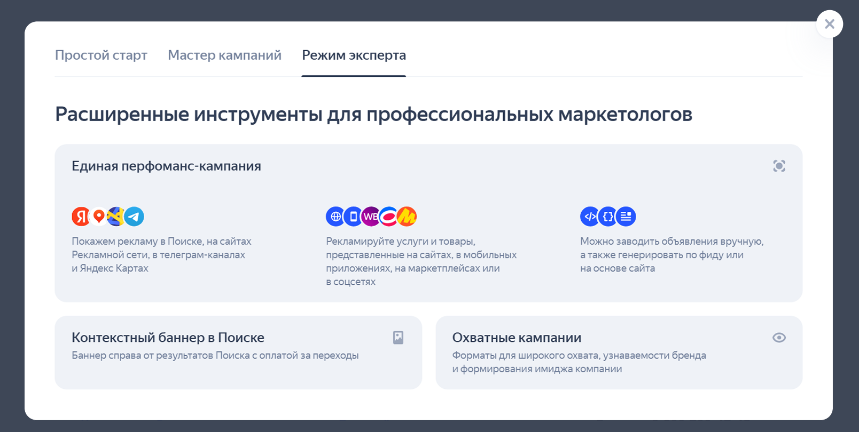859x432 pixels.
Task: Choose Охватные кампании card
Action: (x=619, y=353)
